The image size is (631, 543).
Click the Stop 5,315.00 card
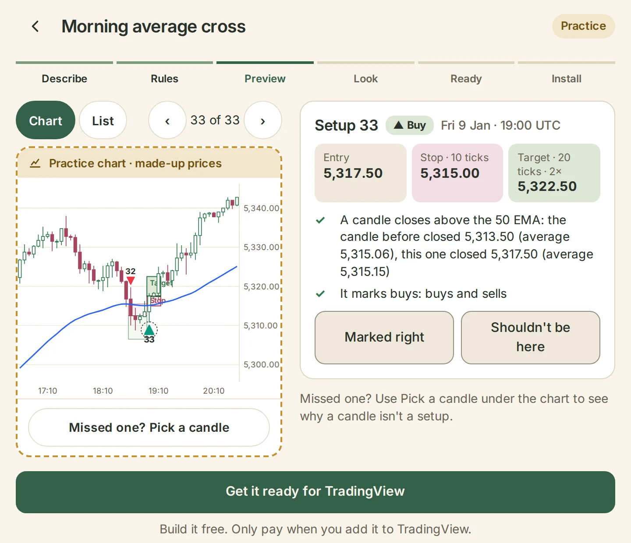(x=457, y=173)
